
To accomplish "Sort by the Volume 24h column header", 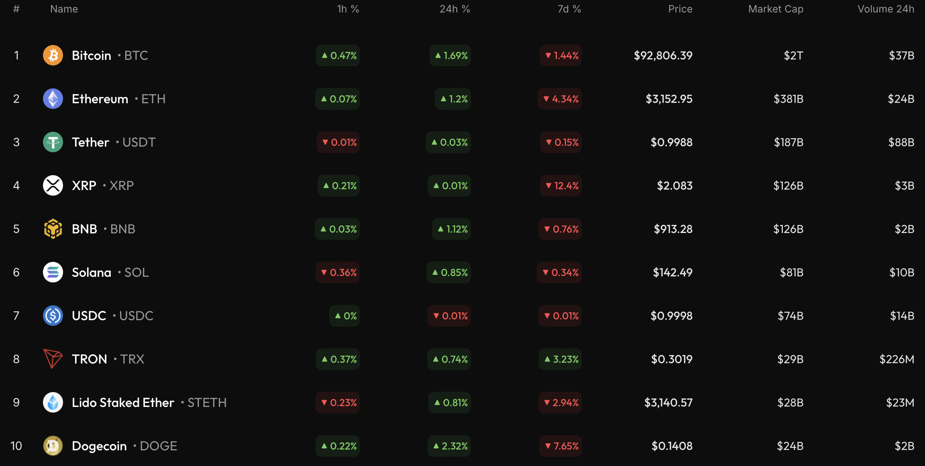I will click(886, 9).
